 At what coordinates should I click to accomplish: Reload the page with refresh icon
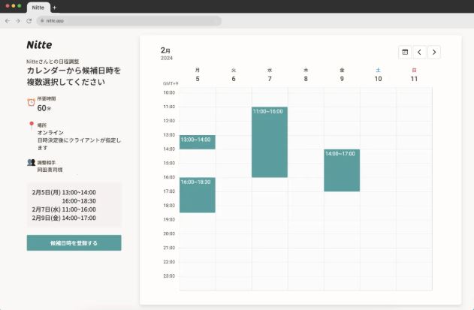pyautogui.click(x=29, y=21)
